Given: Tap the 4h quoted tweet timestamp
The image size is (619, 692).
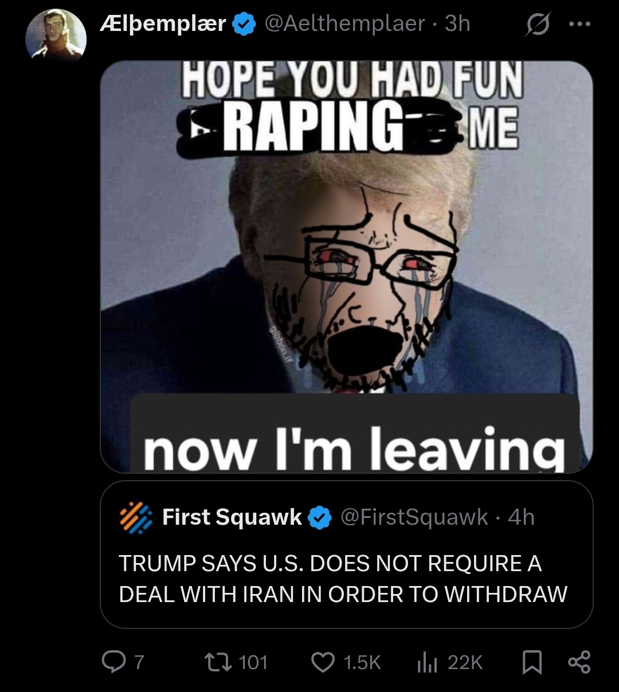Looking at the screenshot, I should click(521, 517).
